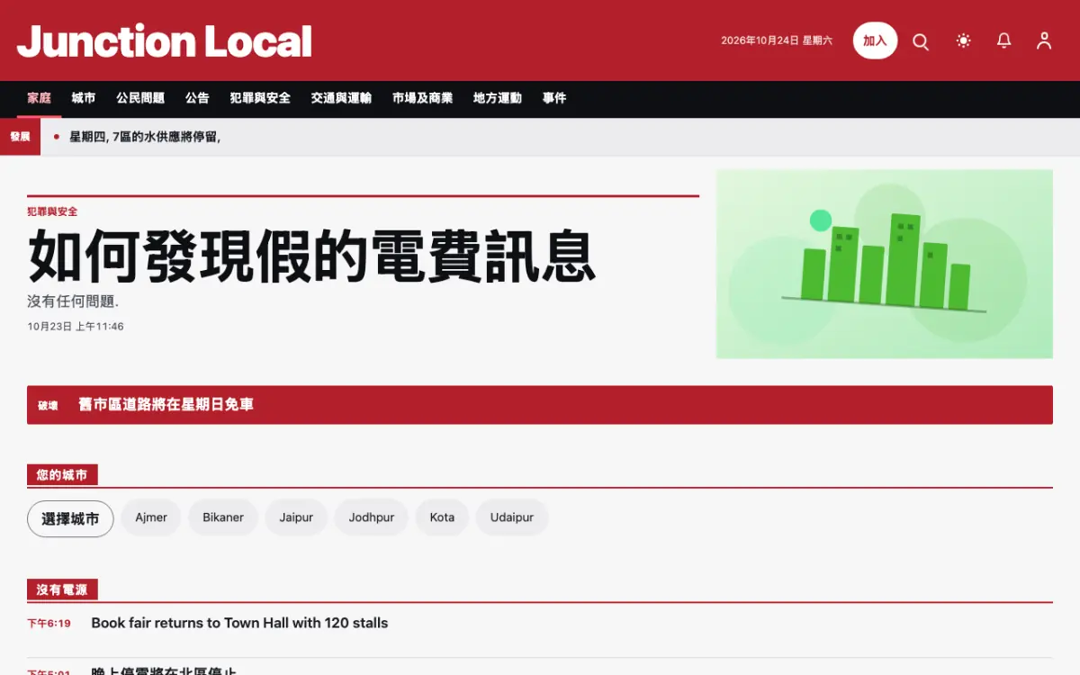Click the ticker headline 星期四, 7區的水供應將停留
The image size is (1080, 675).
pyautogui.click(x=145, y=137)
